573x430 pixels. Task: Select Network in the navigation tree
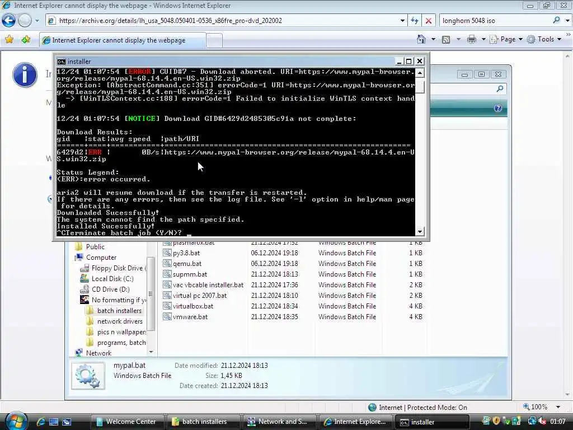[98, 353]
